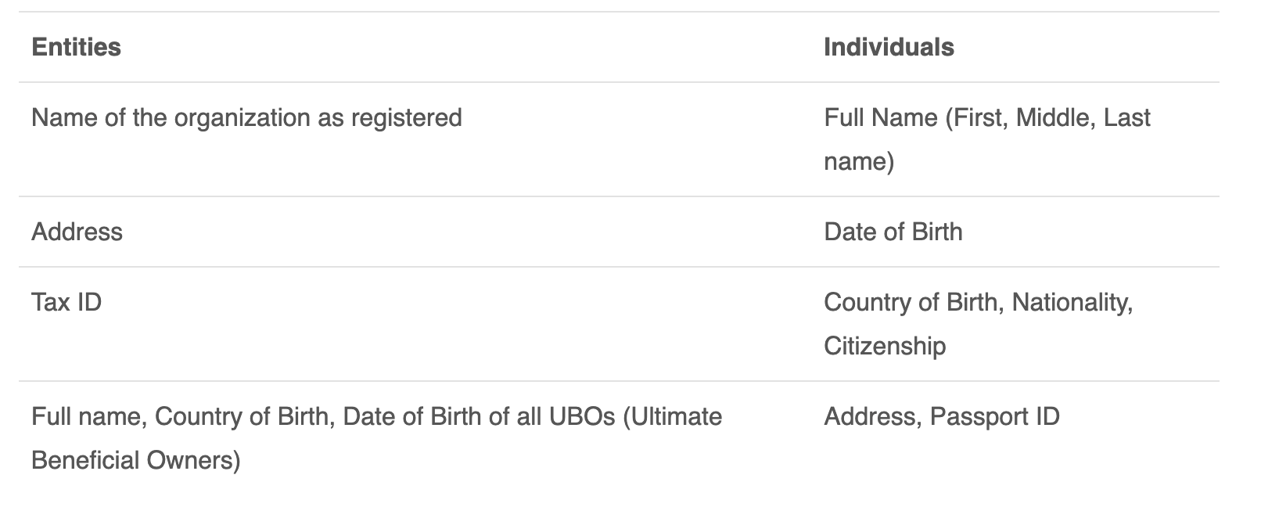
Task: Click the Date of Birth cell
Action: [893, 232]
